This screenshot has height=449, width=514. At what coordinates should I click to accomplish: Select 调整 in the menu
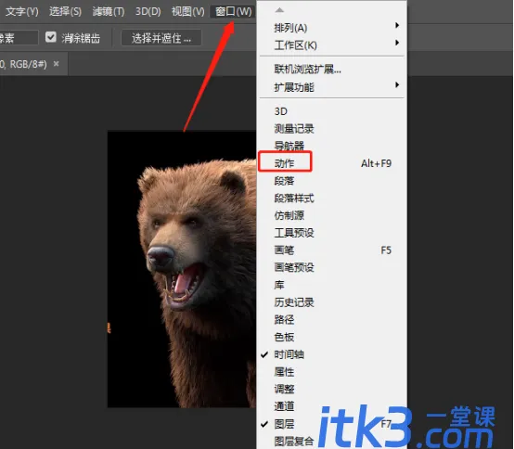pos(332,389)
